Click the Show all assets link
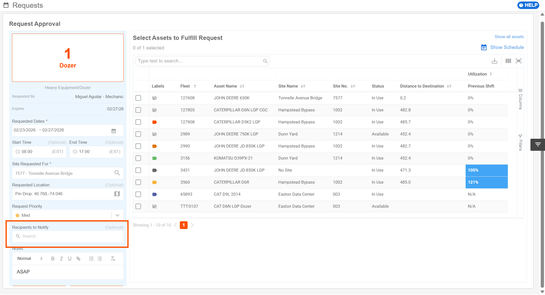The image size is (545, 295). [509, 37]
